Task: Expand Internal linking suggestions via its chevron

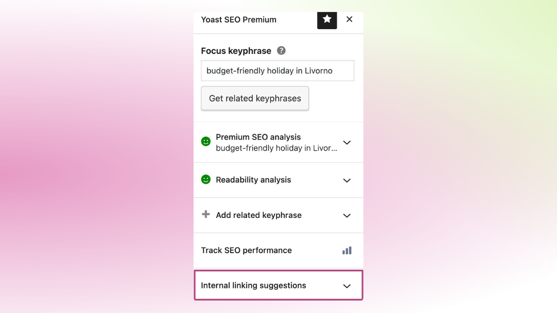Action: point(347,286)
